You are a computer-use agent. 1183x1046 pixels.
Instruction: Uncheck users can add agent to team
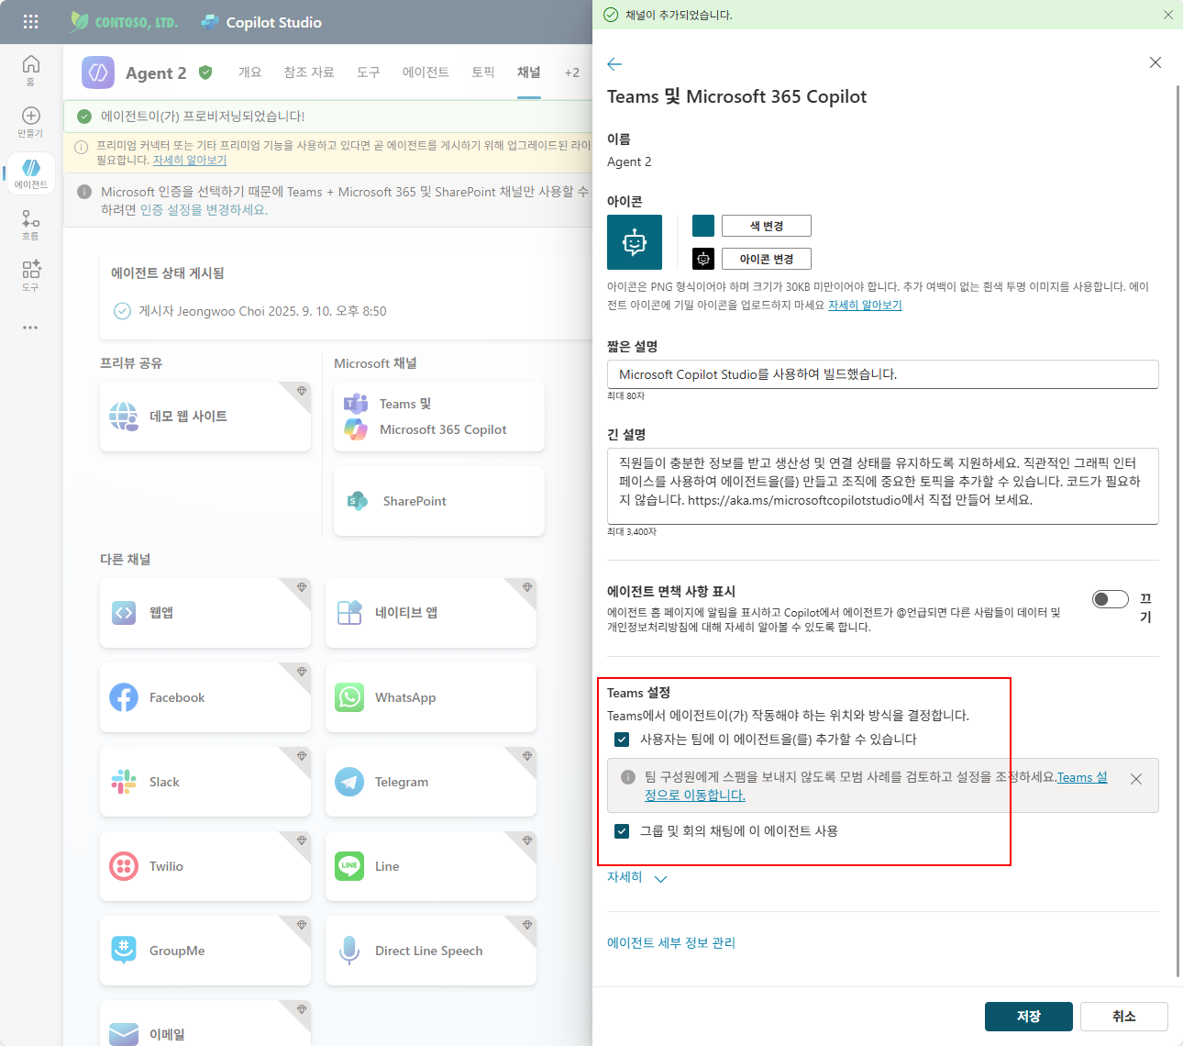click(x=622, y=740)
